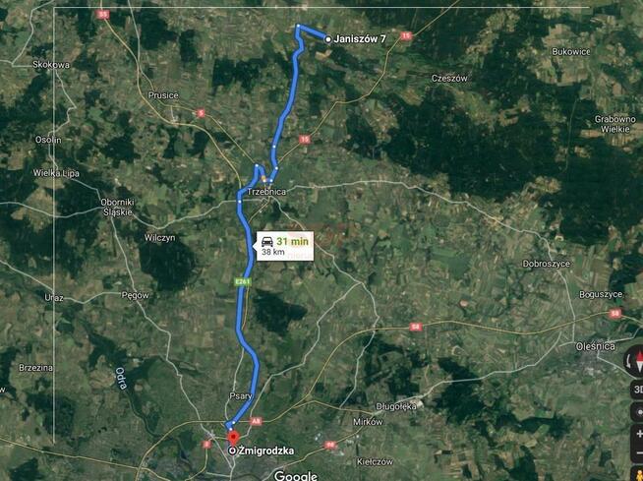This screenshot has height=481, width=643.
Task: Click the Trzebnica town label
Action: pyautogui.click(x=266, y=192)
